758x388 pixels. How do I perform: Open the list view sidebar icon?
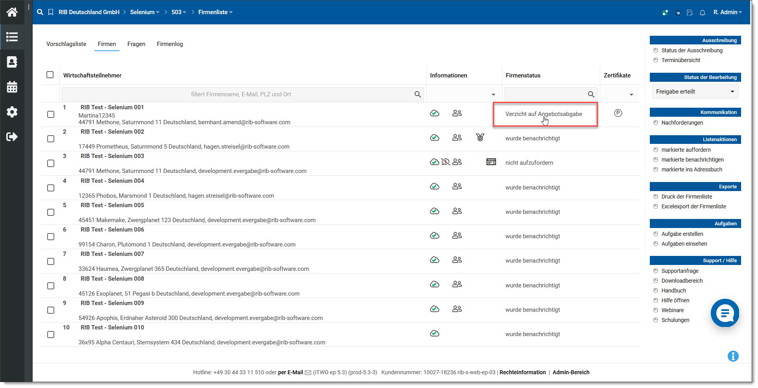click(12, 37)
